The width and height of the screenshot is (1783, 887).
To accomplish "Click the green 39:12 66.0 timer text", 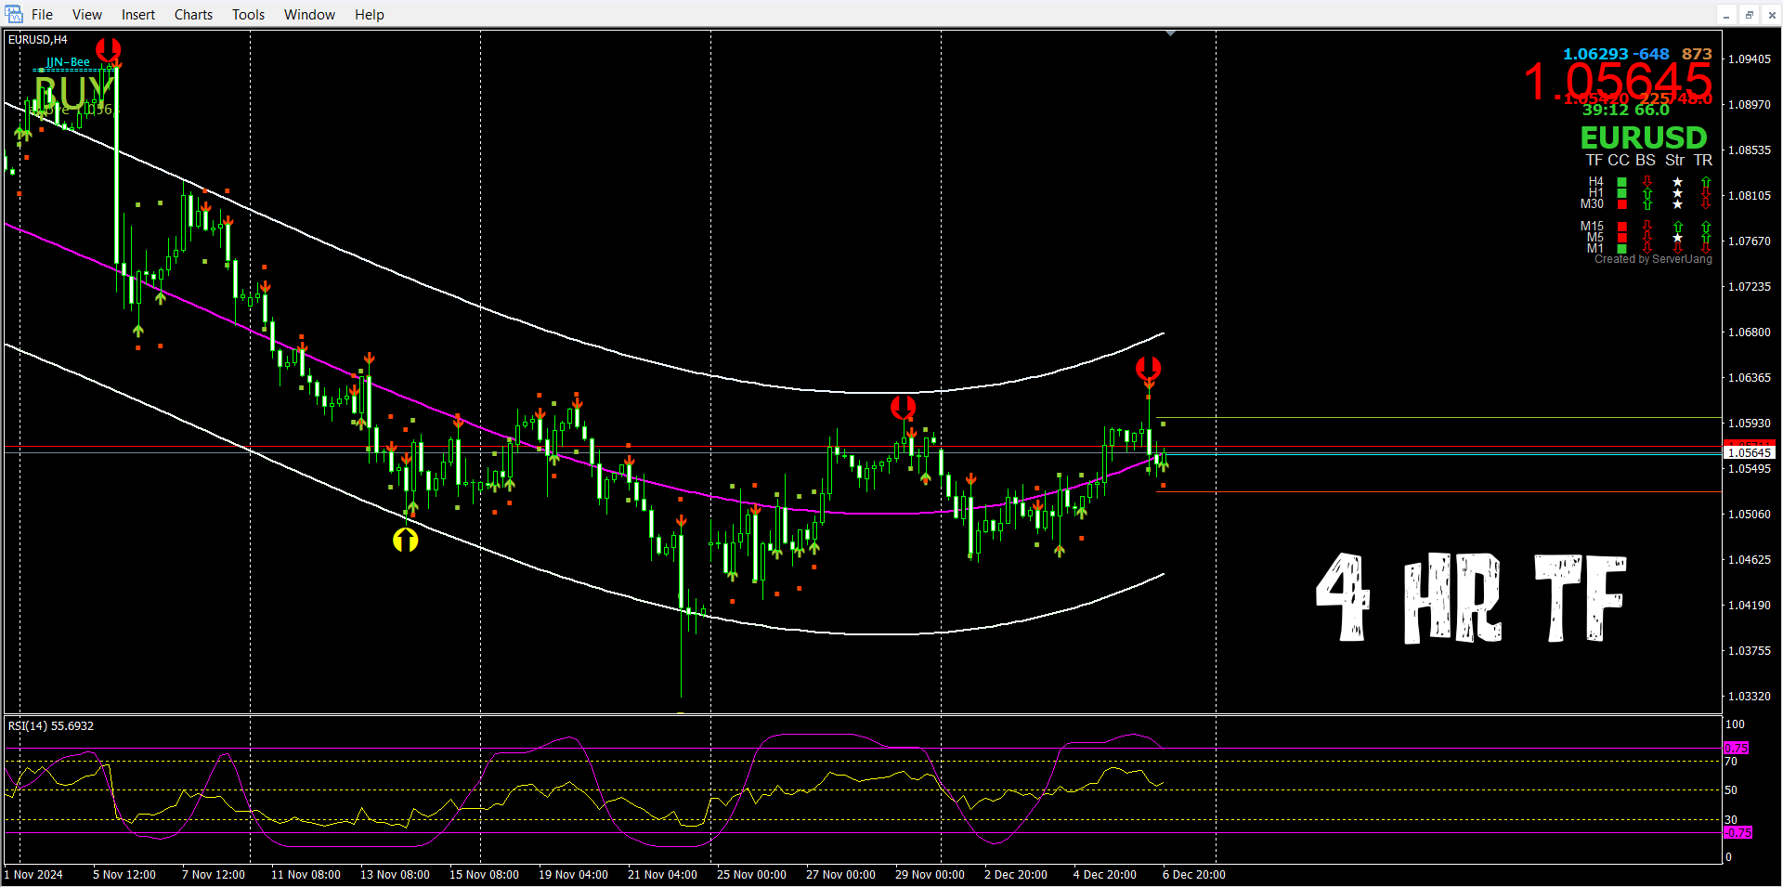I will (x=1625, y=110).
